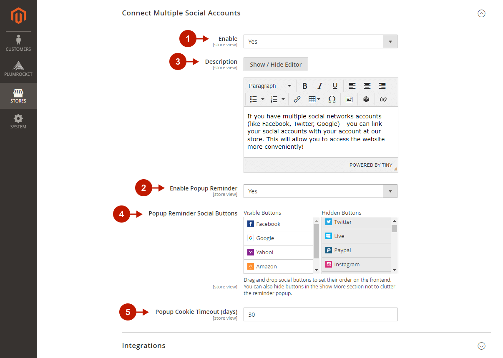Click the Show / Hide Editor button

pos(276,65)
